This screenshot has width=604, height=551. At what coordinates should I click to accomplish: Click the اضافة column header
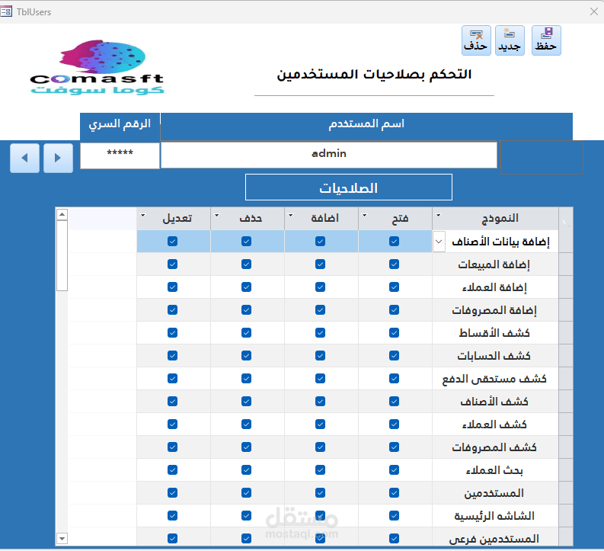coord(321,219)
